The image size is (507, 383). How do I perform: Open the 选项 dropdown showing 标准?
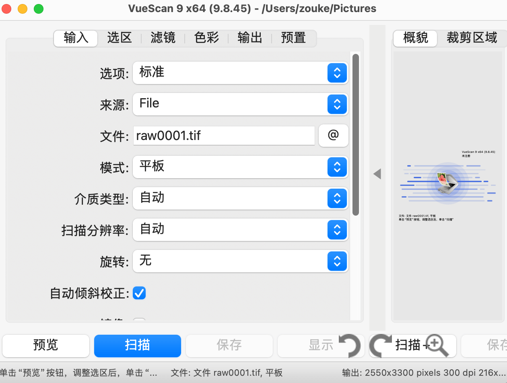pos(240,73)
